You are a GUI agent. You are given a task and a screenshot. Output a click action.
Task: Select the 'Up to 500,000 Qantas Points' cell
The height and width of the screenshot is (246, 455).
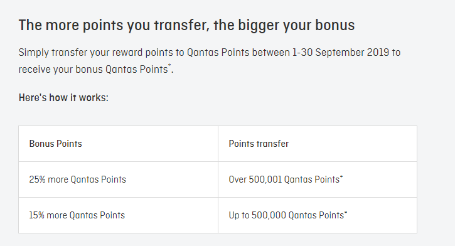[x=318, y=215]
